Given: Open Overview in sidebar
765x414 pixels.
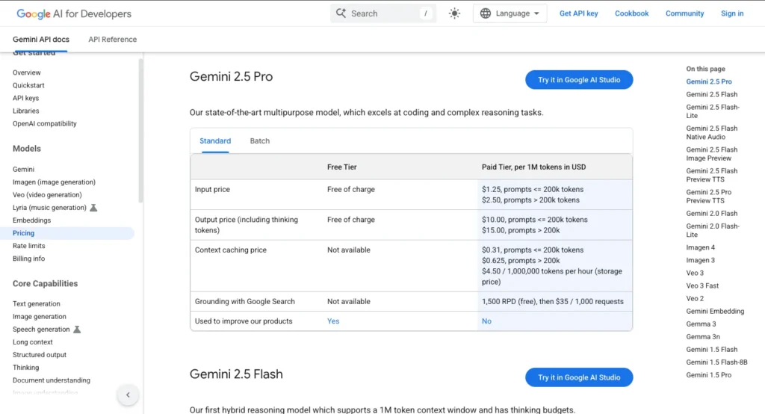Looking at the screenshot, I should [27, 72].
